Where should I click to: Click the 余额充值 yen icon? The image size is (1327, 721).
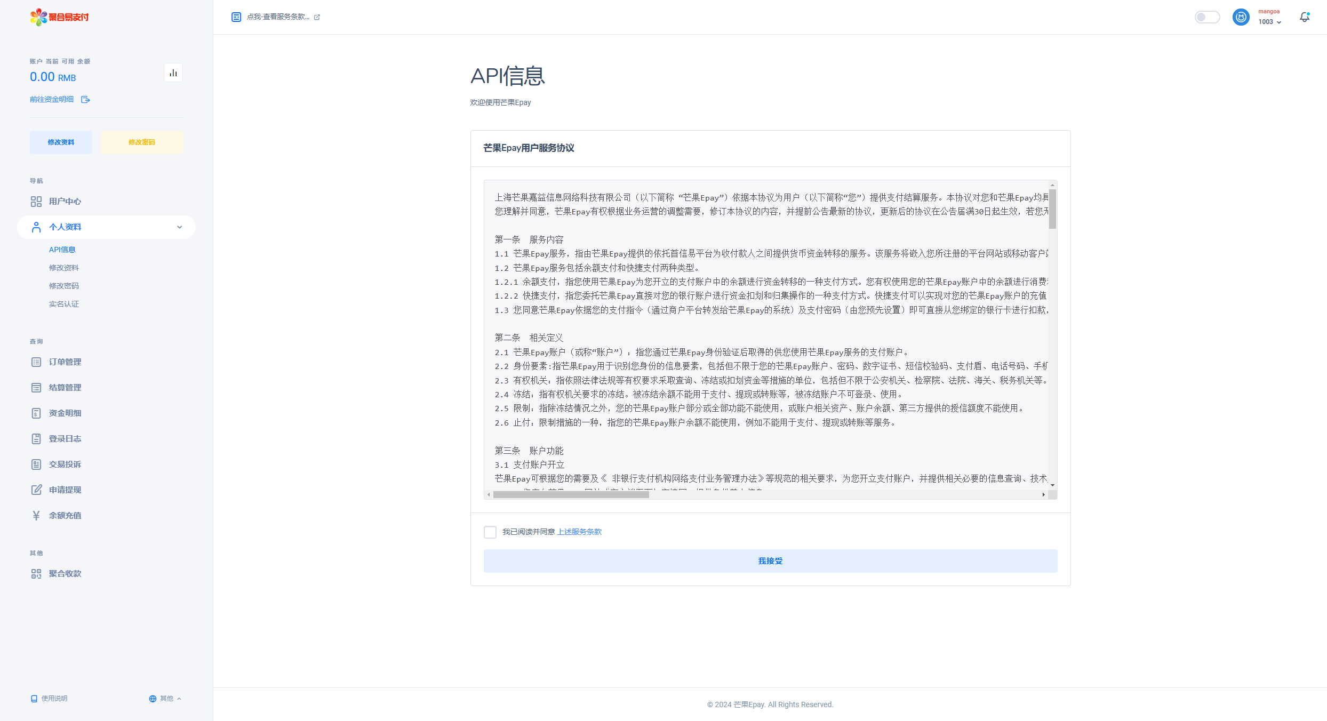[x=36, y=516]
